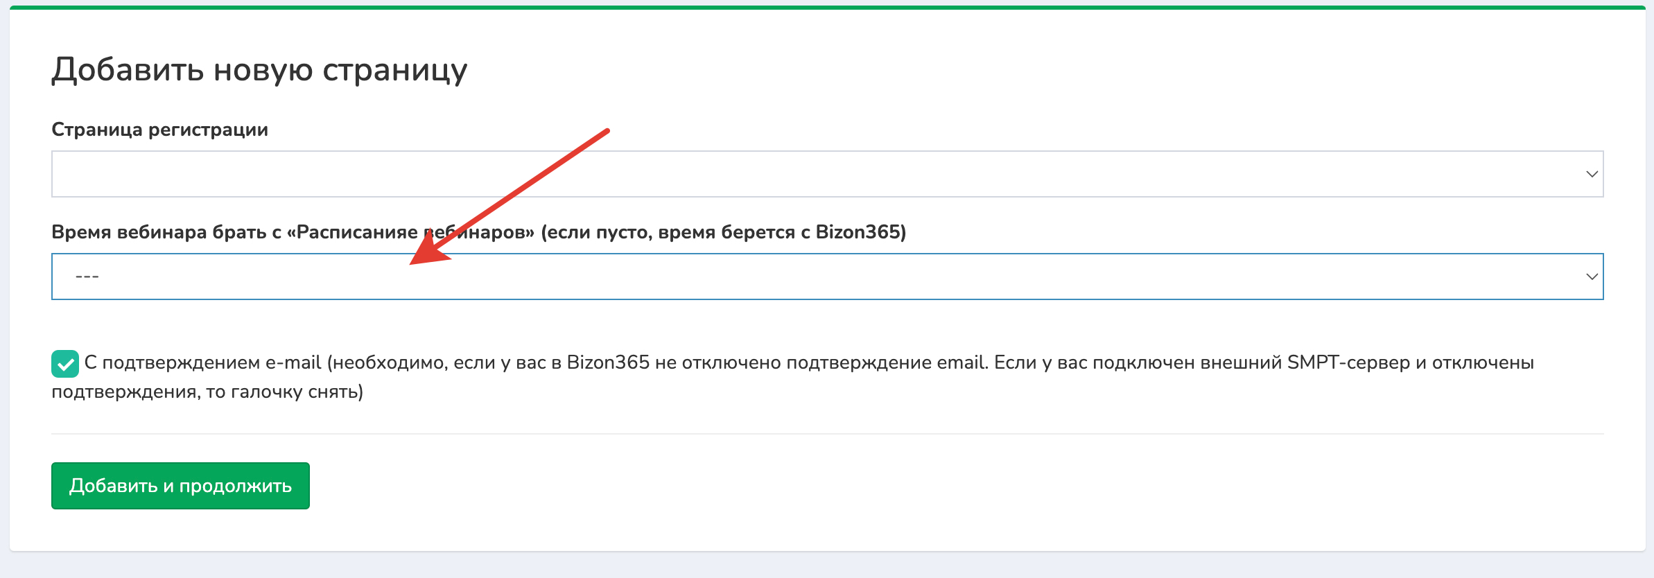
Task: Click the chevron arrow of the webinar time select
Action: [1592, 277]
